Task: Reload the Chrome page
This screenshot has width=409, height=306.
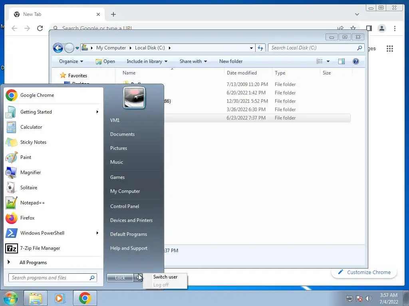Action: click(x=40, y=28)
